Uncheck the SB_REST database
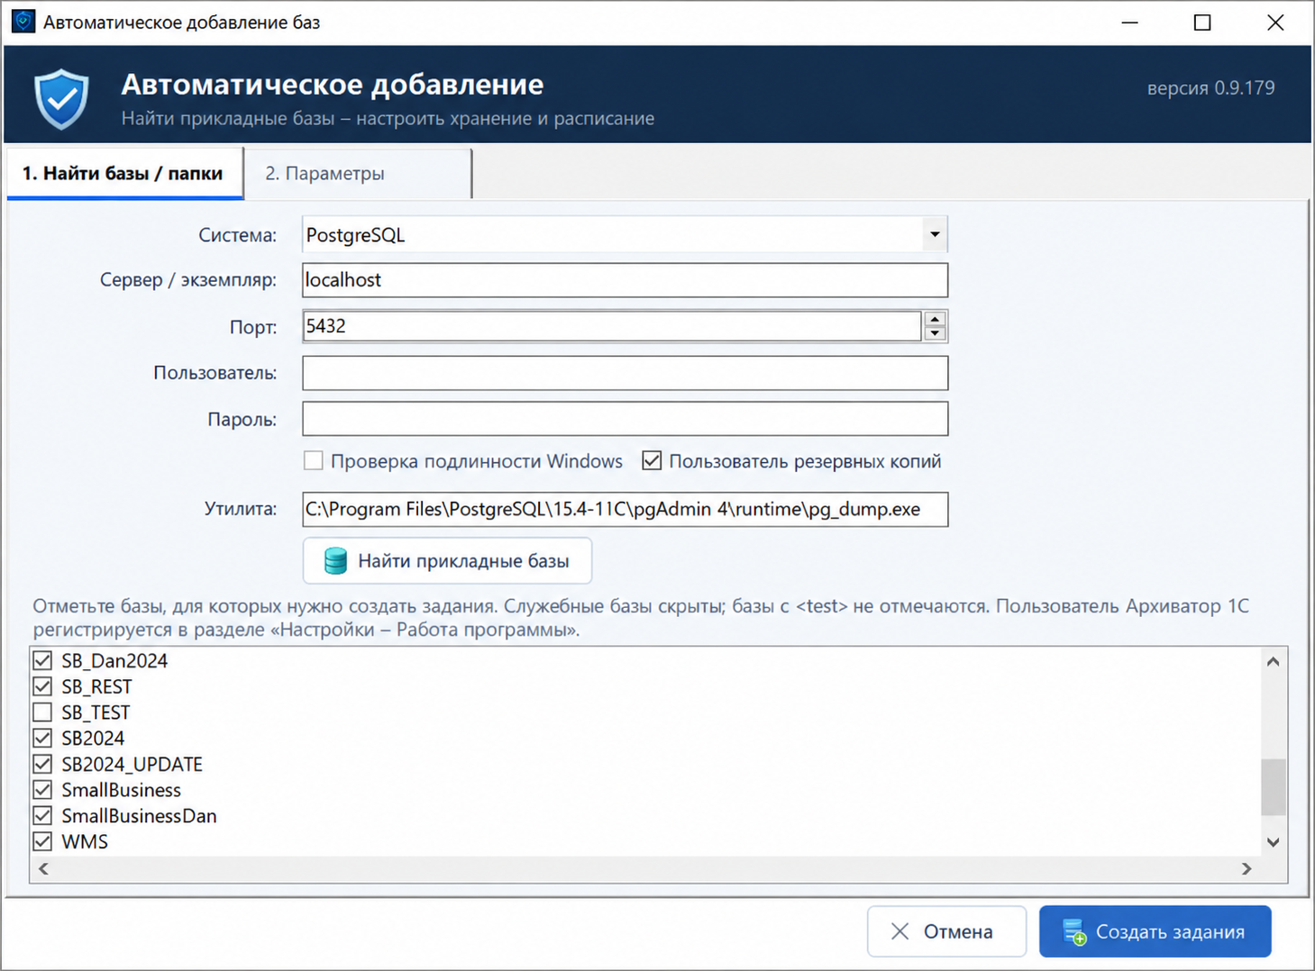The image size is (1315, 971). coord(42,687)
